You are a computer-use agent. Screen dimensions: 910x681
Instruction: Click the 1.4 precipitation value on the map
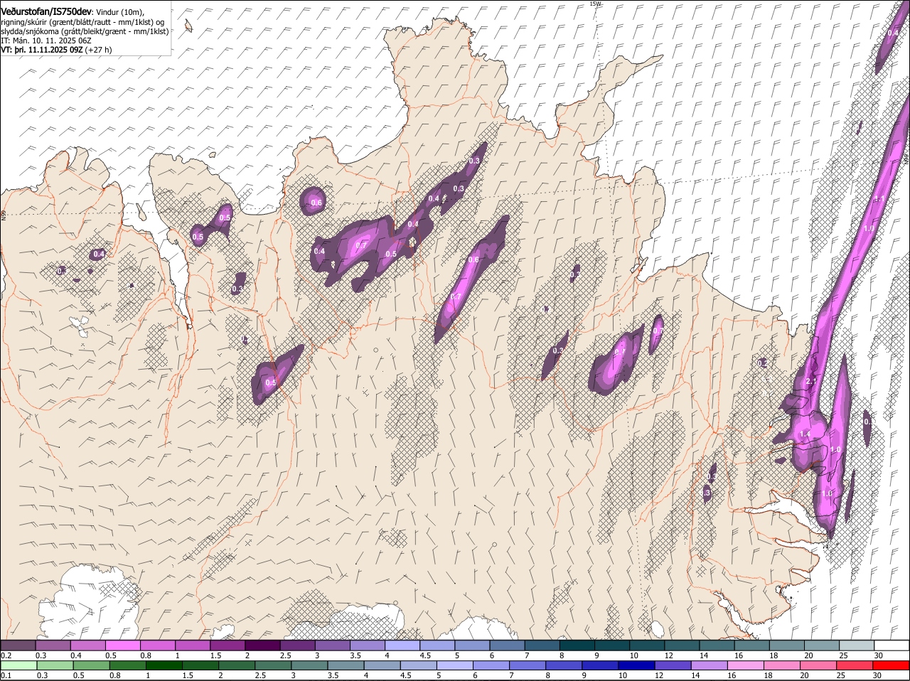pyautogui.click(x=805, y=434)
